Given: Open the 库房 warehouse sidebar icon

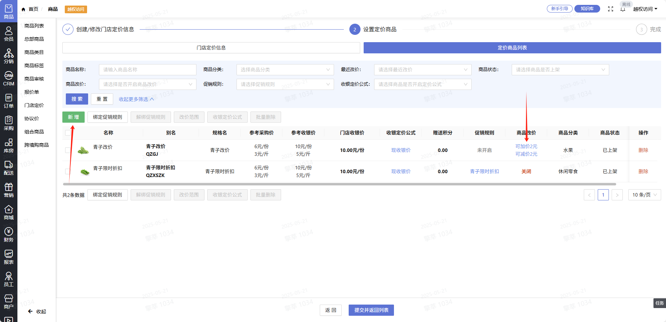Looking at the screenshot, I should pyautogui.click(x=9, y=145).
